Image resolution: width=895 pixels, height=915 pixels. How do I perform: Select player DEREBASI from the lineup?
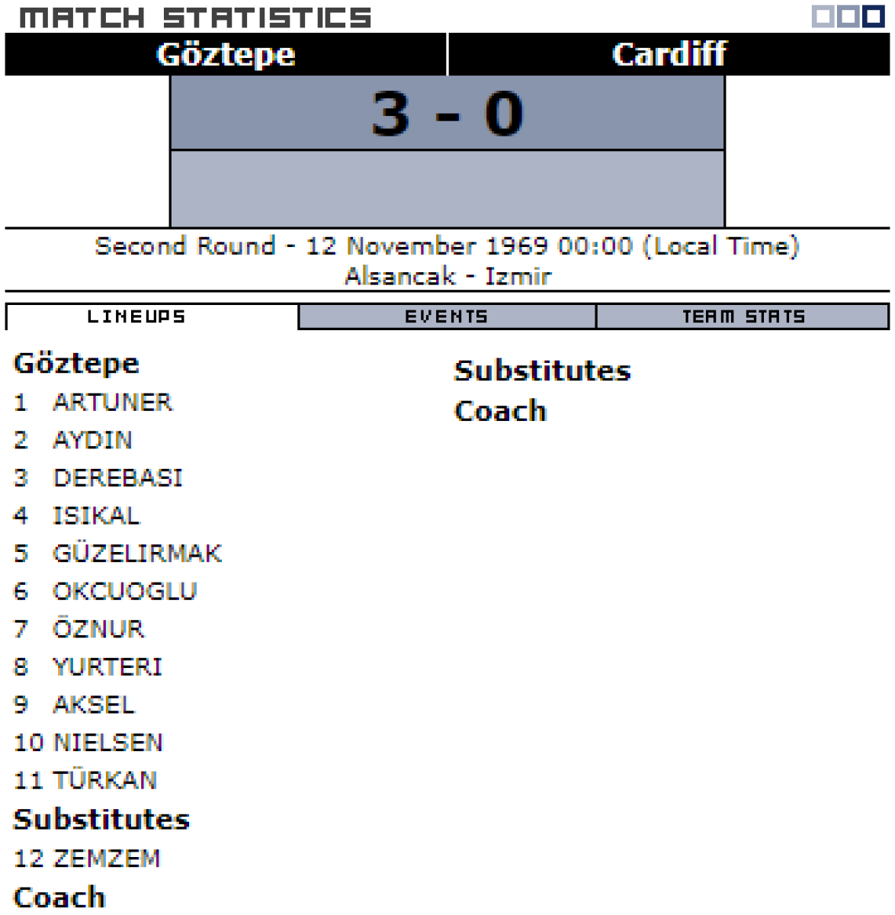(x=117, y=478)
